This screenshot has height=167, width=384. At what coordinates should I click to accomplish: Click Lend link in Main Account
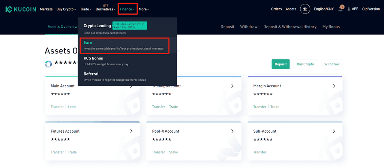(x=72, y=107)
